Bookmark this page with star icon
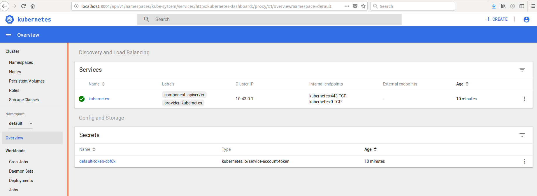This screenshot has height=196, width=537. [363, 6]
